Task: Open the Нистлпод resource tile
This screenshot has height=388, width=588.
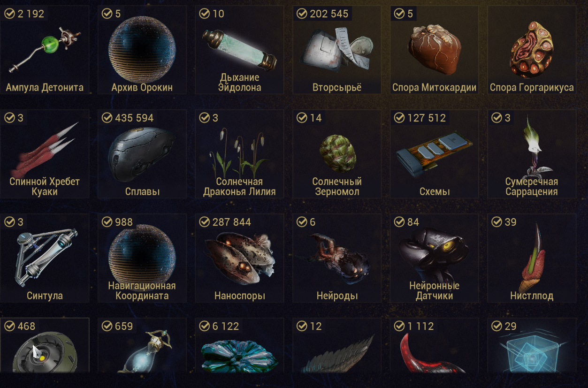Action: 532,258
